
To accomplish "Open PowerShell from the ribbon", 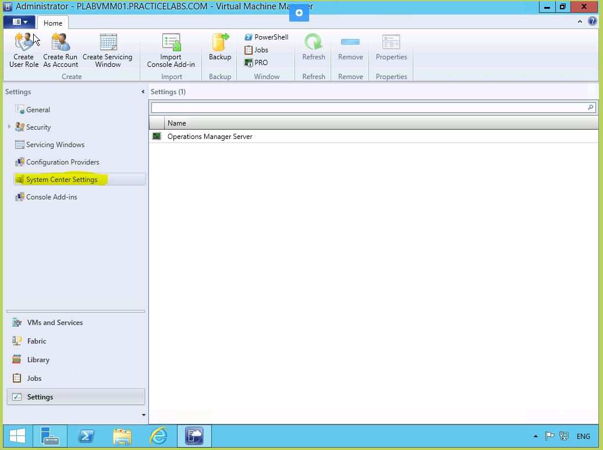I will (x=267, y=37).
